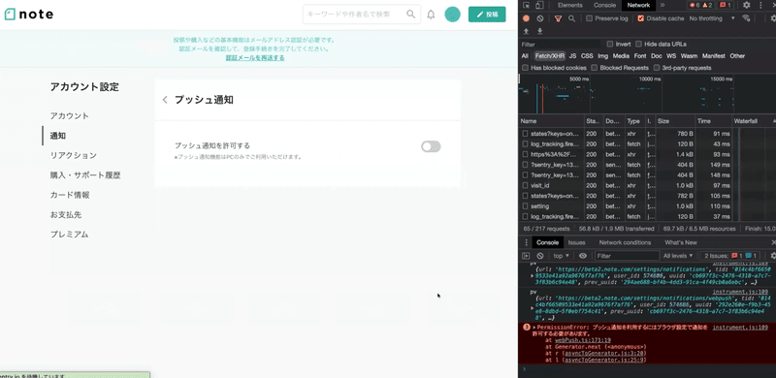Check 3rd-party requests

click(x=657, y=68)
